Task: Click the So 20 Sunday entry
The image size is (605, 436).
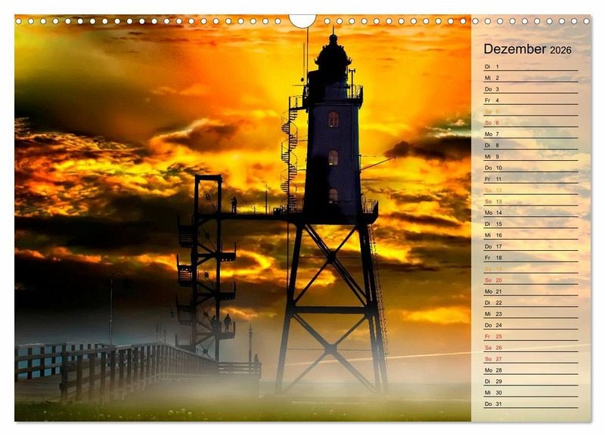Action: click(x=530, y=280)
